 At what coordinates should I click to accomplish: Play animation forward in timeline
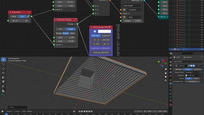pos(87,111)
